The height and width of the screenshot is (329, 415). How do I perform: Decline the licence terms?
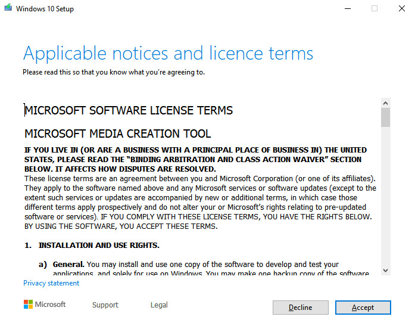pos(301,308)
